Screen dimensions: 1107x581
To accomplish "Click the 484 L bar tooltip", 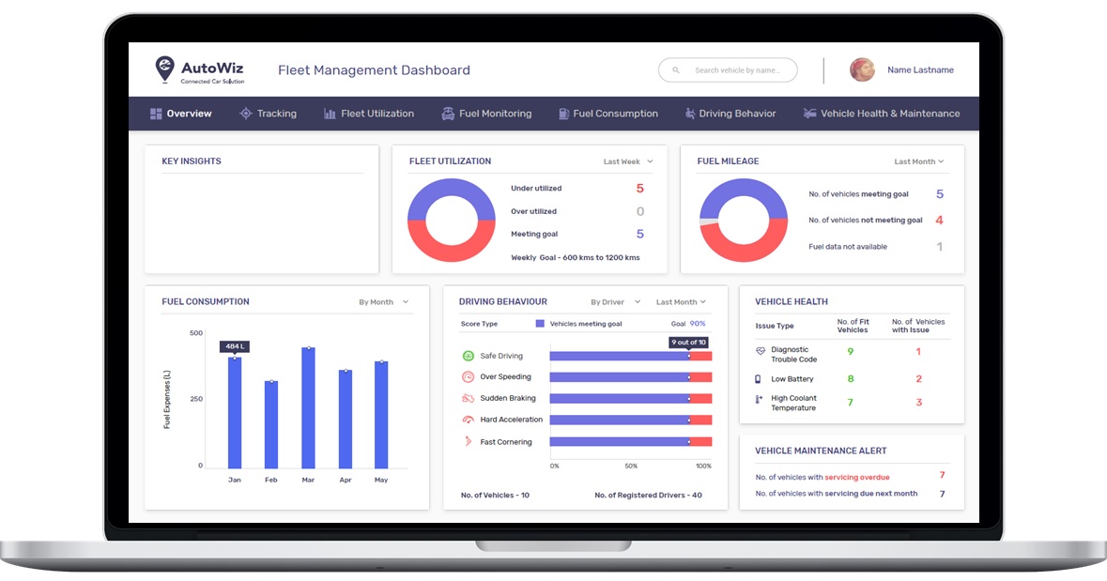I will (235, 346).
